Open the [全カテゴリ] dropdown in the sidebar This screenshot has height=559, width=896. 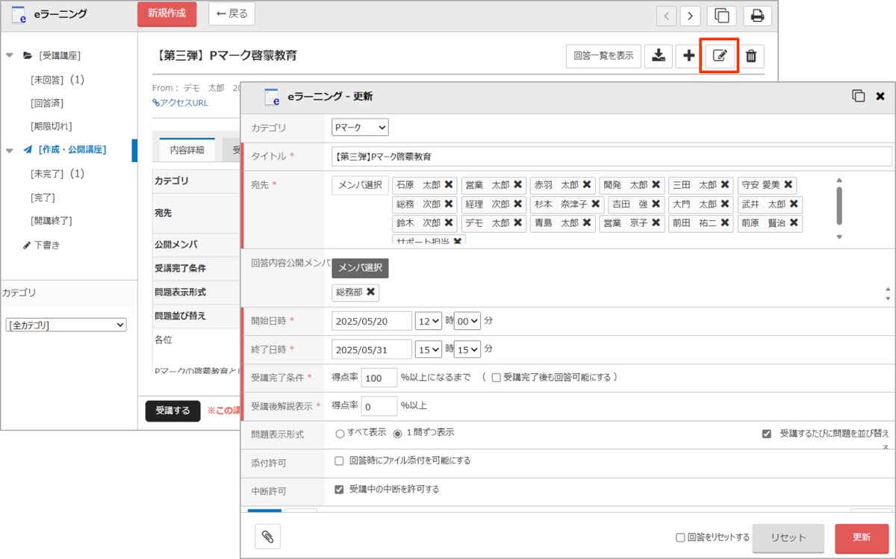66,325
